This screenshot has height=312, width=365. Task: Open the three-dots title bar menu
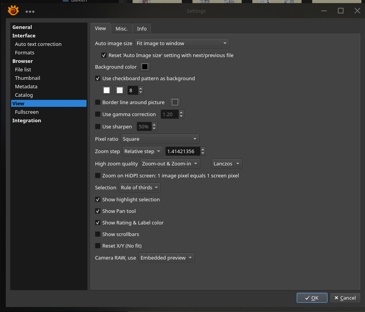(x=30, y=11)
